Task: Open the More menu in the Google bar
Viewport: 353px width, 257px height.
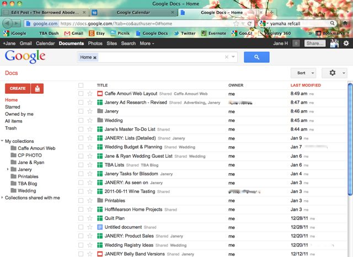Action: pyautogui.click(x=147, y=43)
